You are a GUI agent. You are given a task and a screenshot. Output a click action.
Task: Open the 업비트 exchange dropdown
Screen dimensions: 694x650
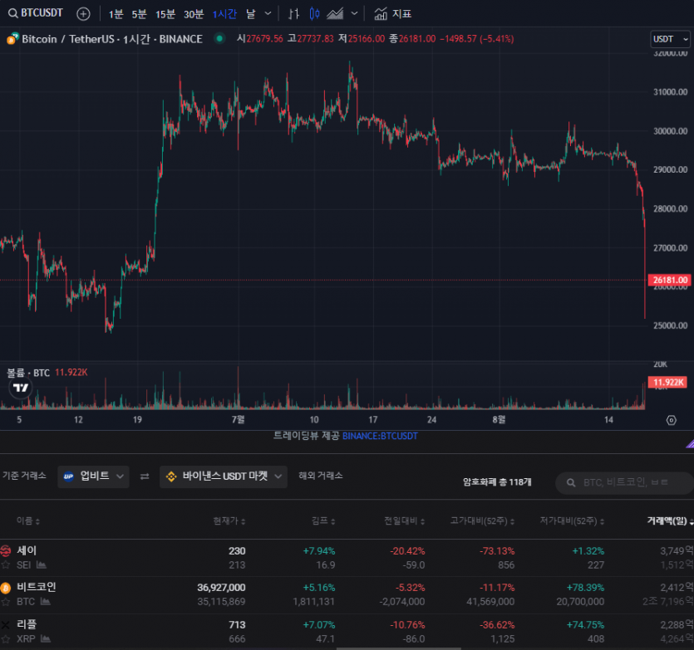pos(94,477)
